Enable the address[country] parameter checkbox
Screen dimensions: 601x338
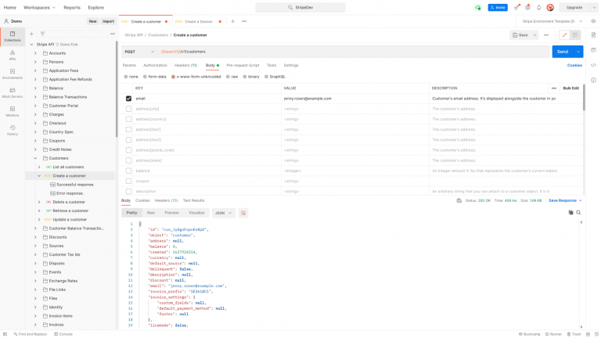click(128, 119)
